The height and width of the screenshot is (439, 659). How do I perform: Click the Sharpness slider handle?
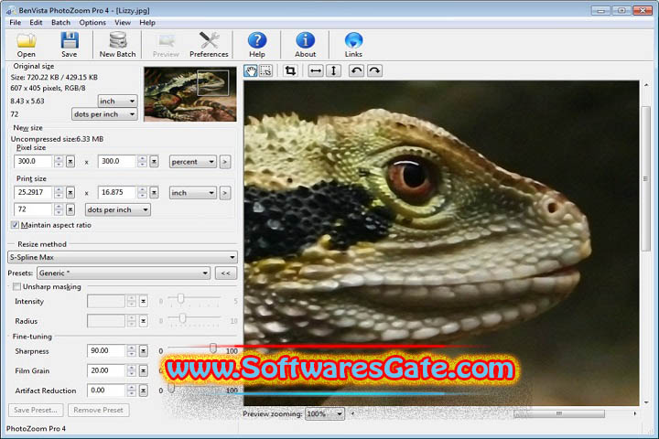[213, 348]
